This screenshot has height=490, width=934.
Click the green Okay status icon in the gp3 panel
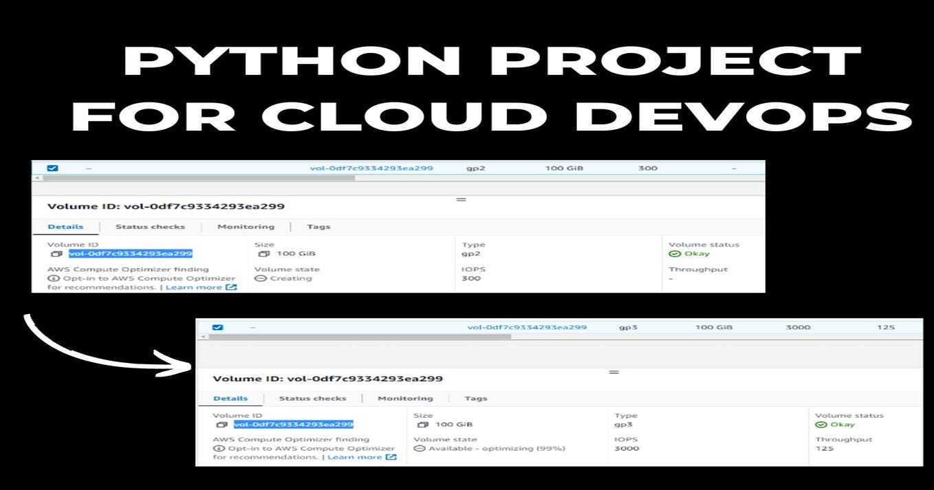click(822, 424)
